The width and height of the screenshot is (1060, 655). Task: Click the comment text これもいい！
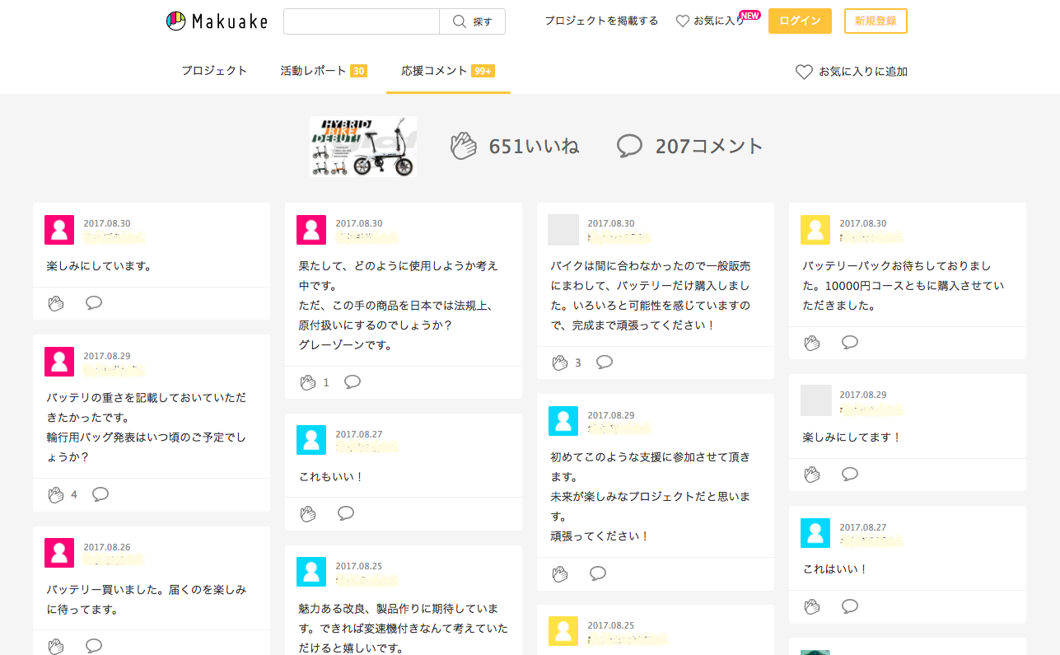point(331,476)
